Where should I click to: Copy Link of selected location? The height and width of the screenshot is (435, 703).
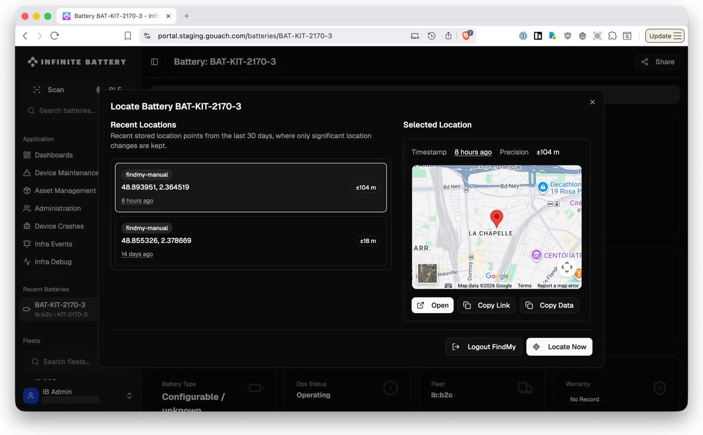486,305
